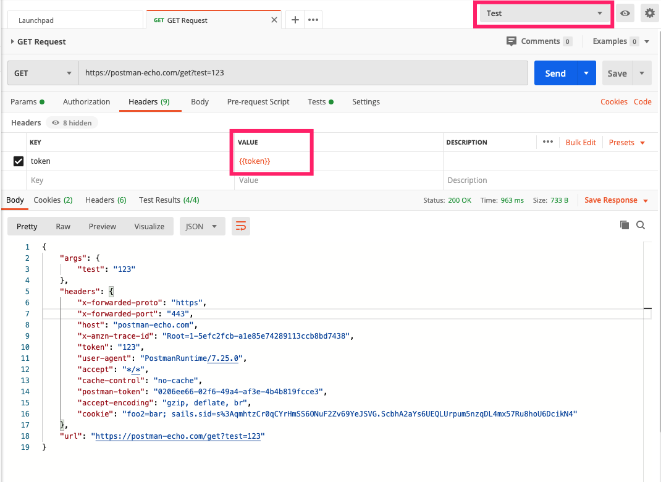The image size is (661, 482).
Task: Open the Cookies link
Action: pos(614,101)
